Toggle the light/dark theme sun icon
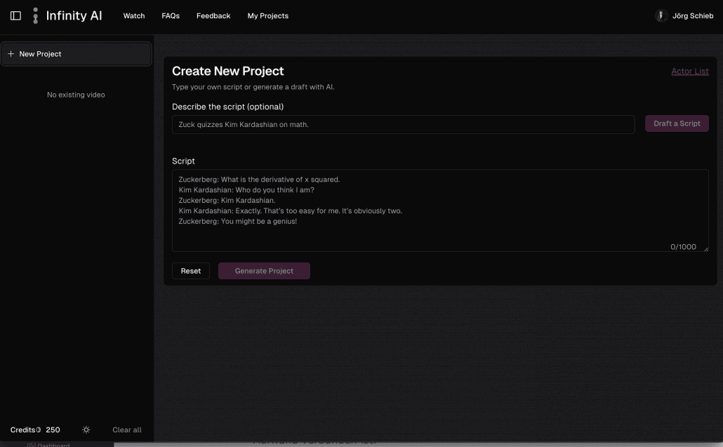 tap(86, 429)
